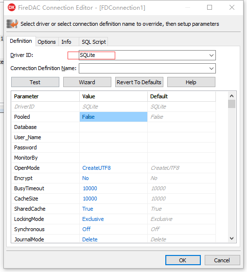The width and height of the screenshot is (247, 272).
Task: Expand the Driver ID dropdown arrow
Action: (x=212, y=55)
